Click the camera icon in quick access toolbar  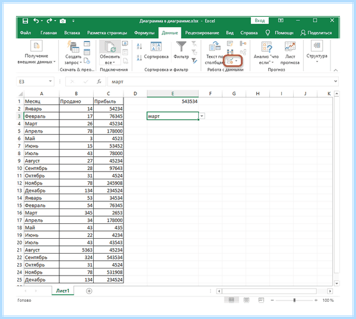pyautogui.click(x=63, y=21)
